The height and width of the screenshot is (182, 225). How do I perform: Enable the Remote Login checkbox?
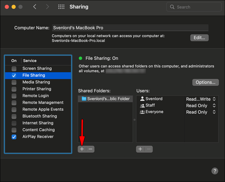[x=14, y=96]
